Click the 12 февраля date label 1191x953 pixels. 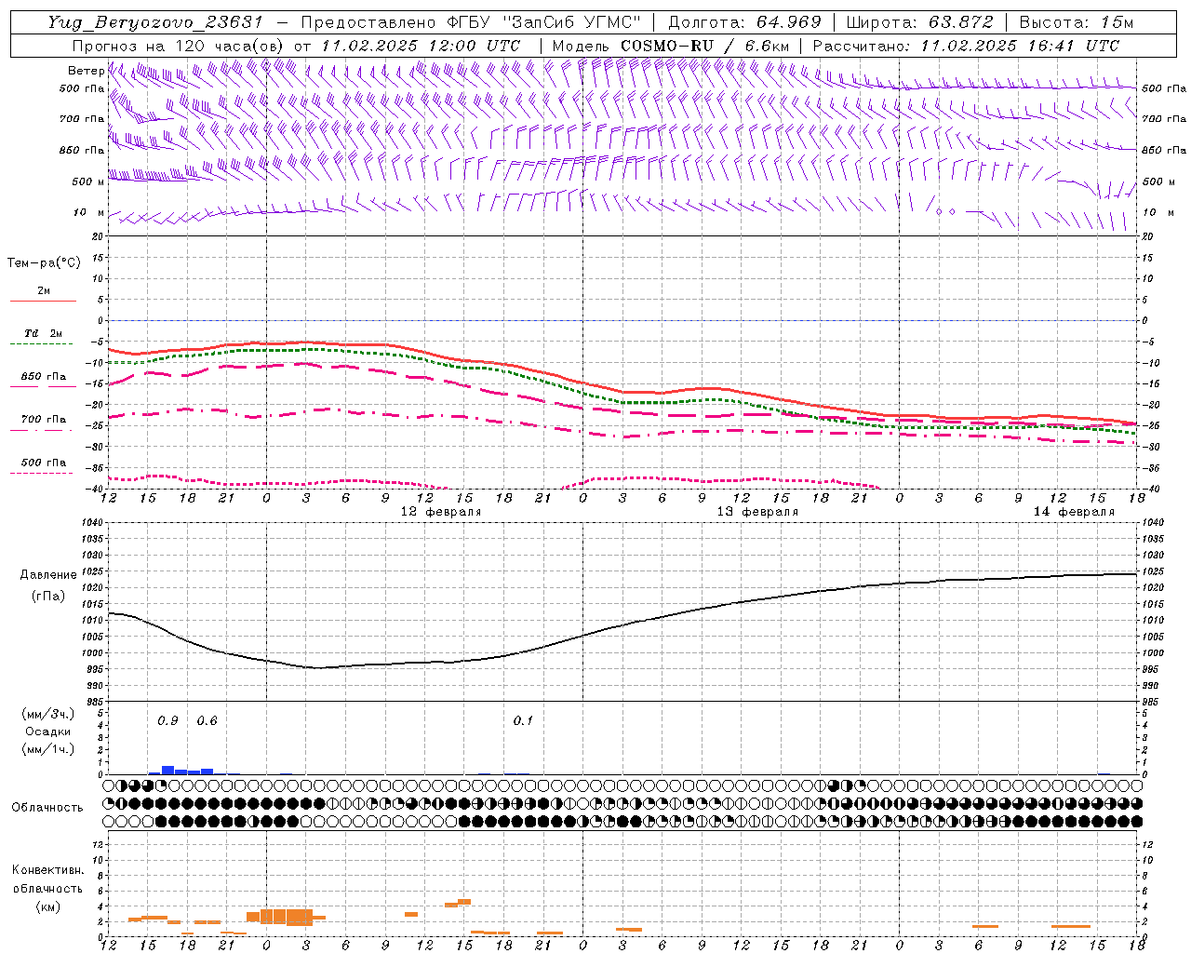(x=440, y=512)
